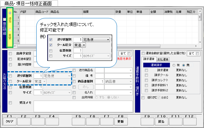Click the のし button
The image size is (204, 128).
86,87
